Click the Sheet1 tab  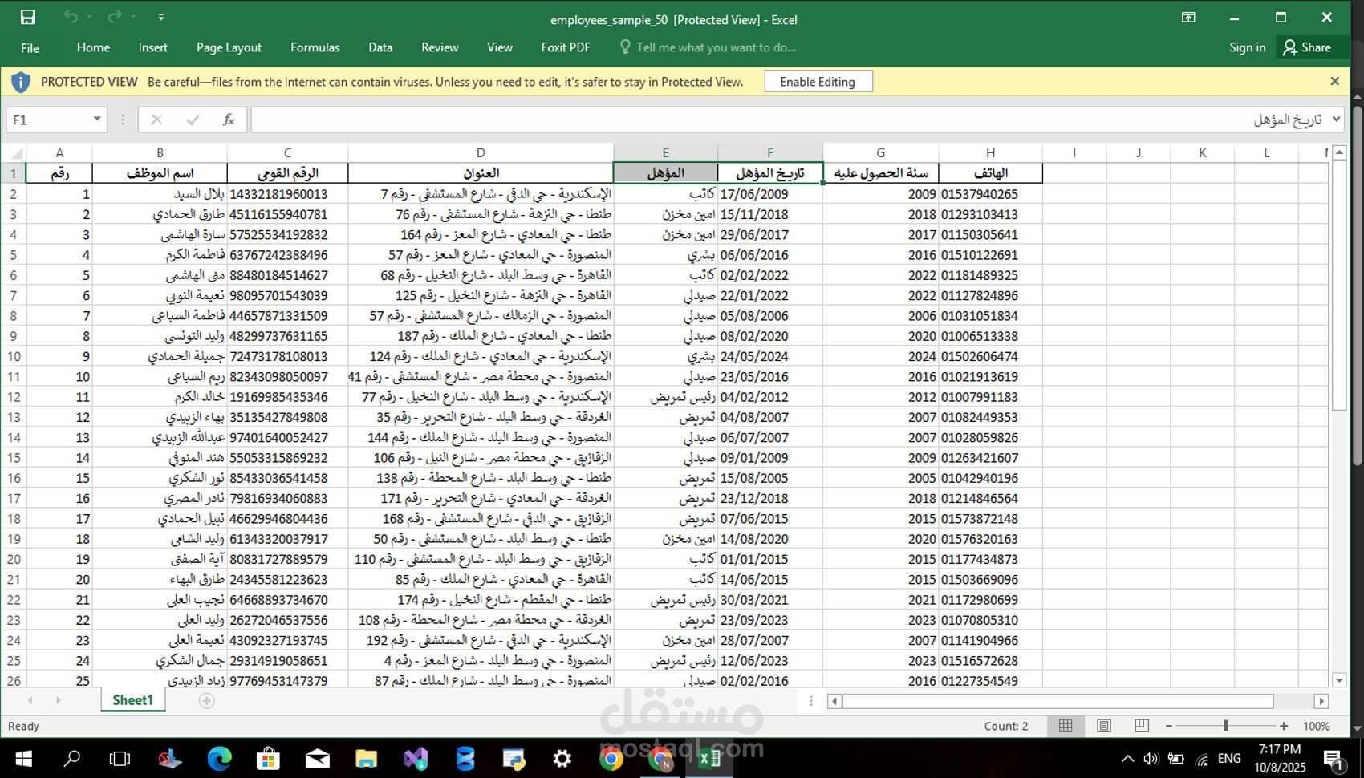(132, 700)
